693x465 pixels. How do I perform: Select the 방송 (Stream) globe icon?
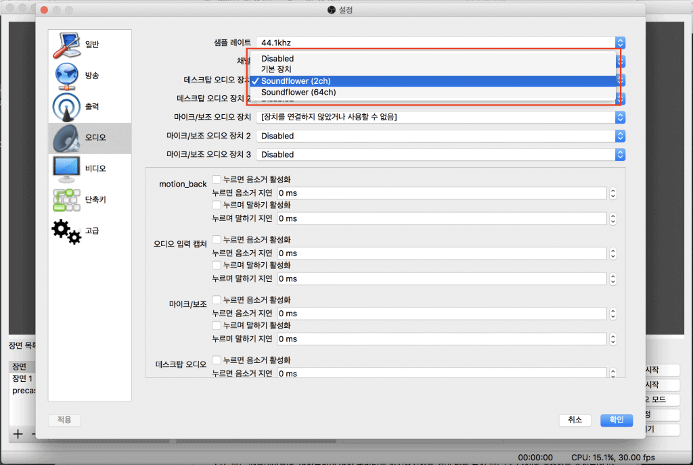[x=66, y=76]
